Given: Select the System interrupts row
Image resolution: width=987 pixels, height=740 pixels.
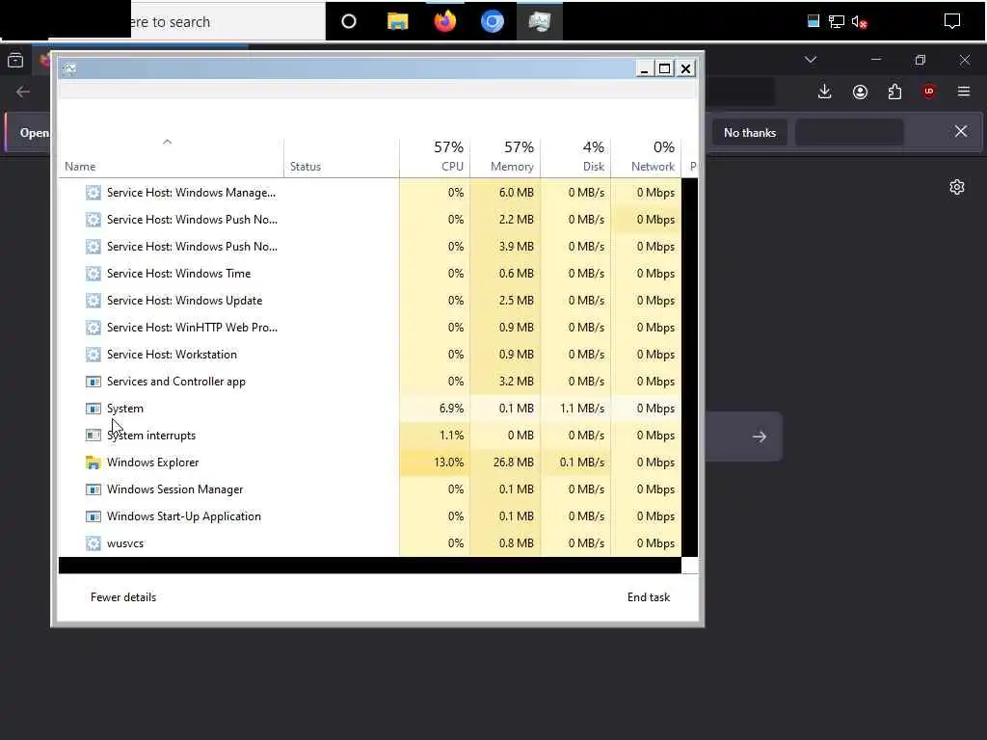Looking at the screenshot, I should pos(370,436).
